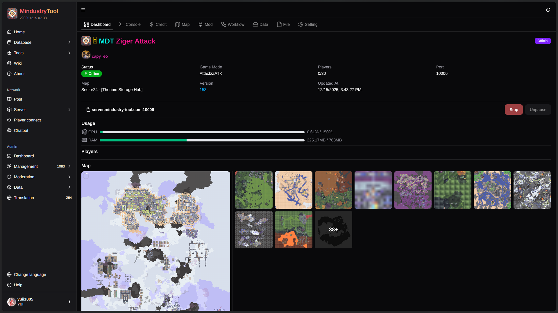Open the Setting tab
Image resolution: width=558 pixels, height=313 pixels.
[x=308, y=24]
